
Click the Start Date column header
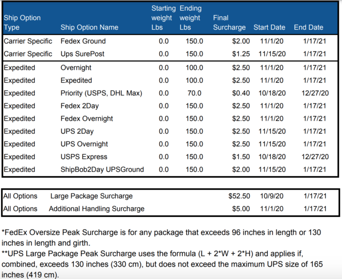pyautogui.click(x=270, y=28)
